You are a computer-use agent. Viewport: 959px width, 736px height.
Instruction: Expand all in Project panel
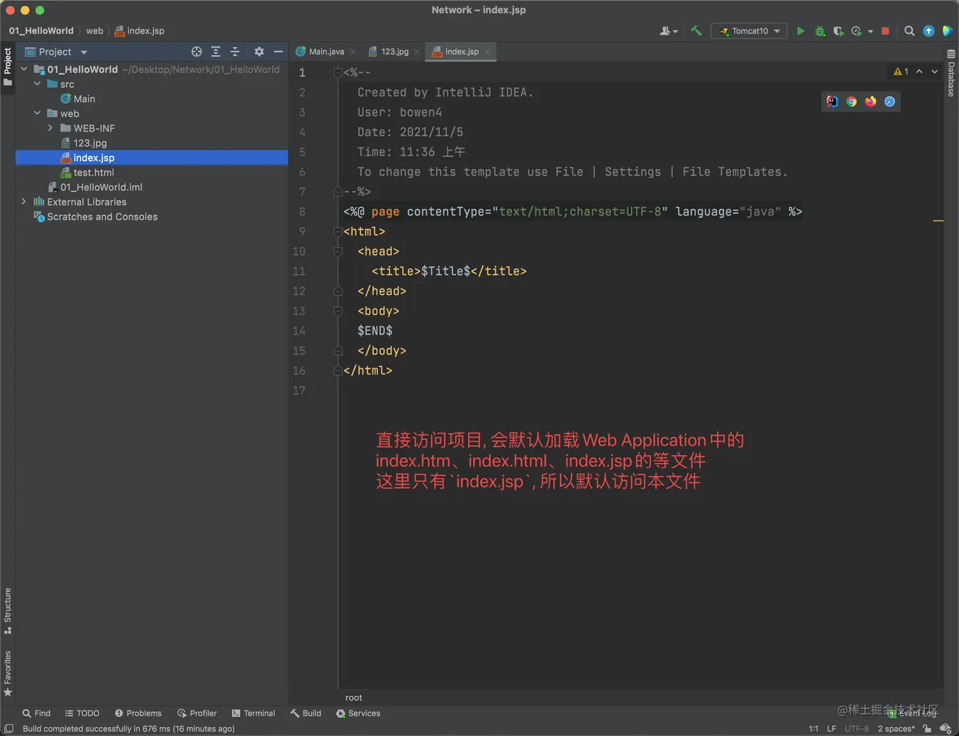(216, 51)
